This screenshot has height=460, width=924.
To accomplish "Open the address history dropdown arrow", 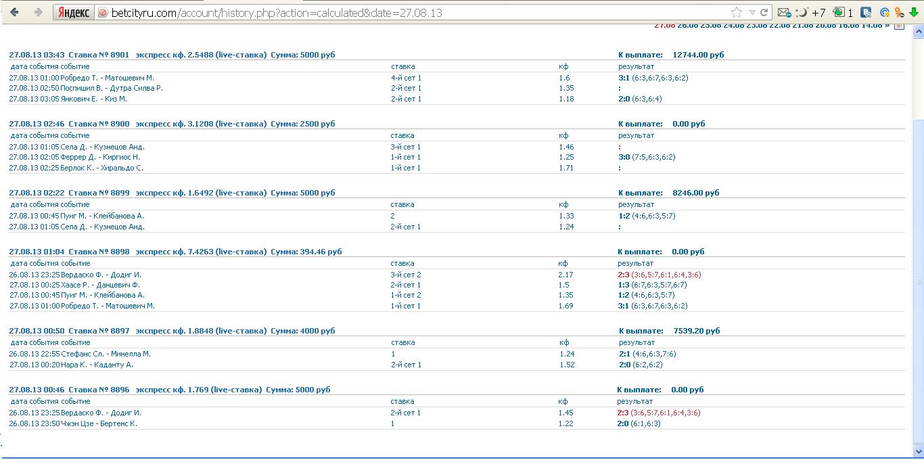I will [x=752, y=12].
